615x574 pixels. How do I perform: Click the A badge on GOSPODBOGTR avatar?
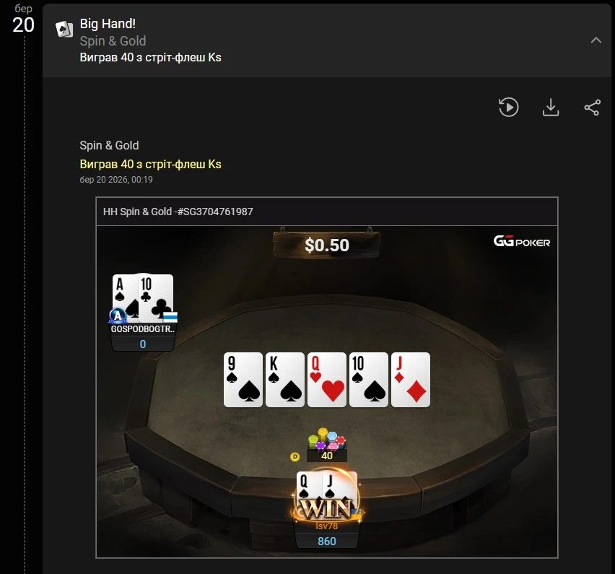[x=117, y=316]
